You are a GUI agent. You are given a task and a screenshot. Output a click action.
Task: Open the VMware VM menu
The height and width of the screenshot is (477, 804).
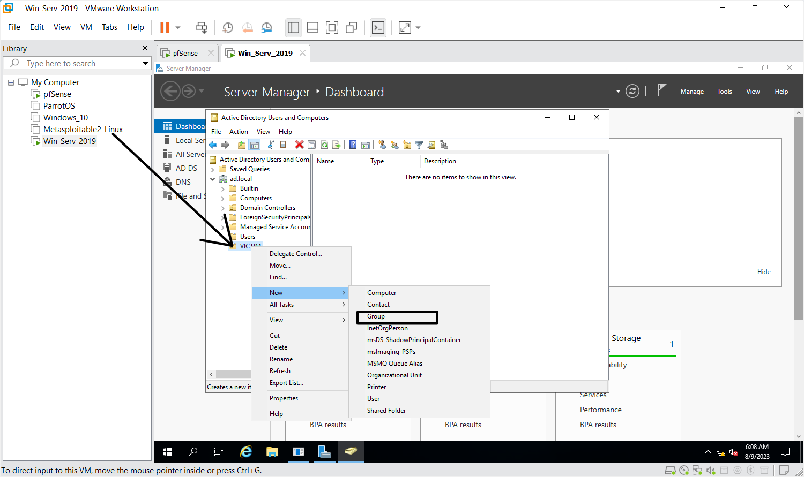[86, 27]
